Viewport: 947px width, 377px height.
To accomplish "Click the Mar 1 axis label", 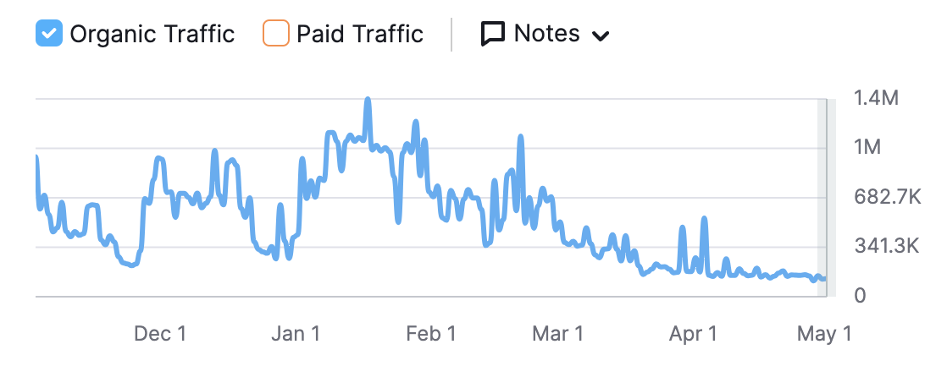I will tap(558, 334).
